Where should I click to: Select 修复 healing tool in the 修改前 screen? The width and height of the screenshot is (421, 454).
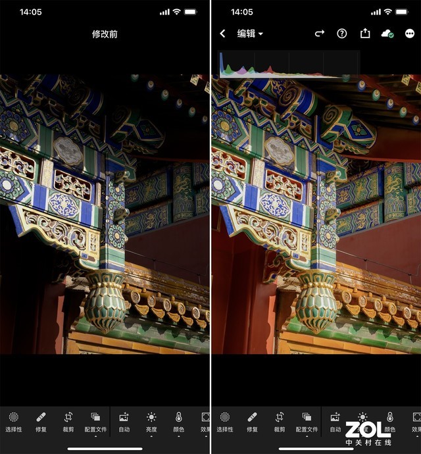[41, 421]
